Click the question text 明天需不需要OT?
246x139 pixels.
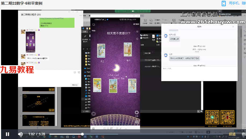(119, 33)
